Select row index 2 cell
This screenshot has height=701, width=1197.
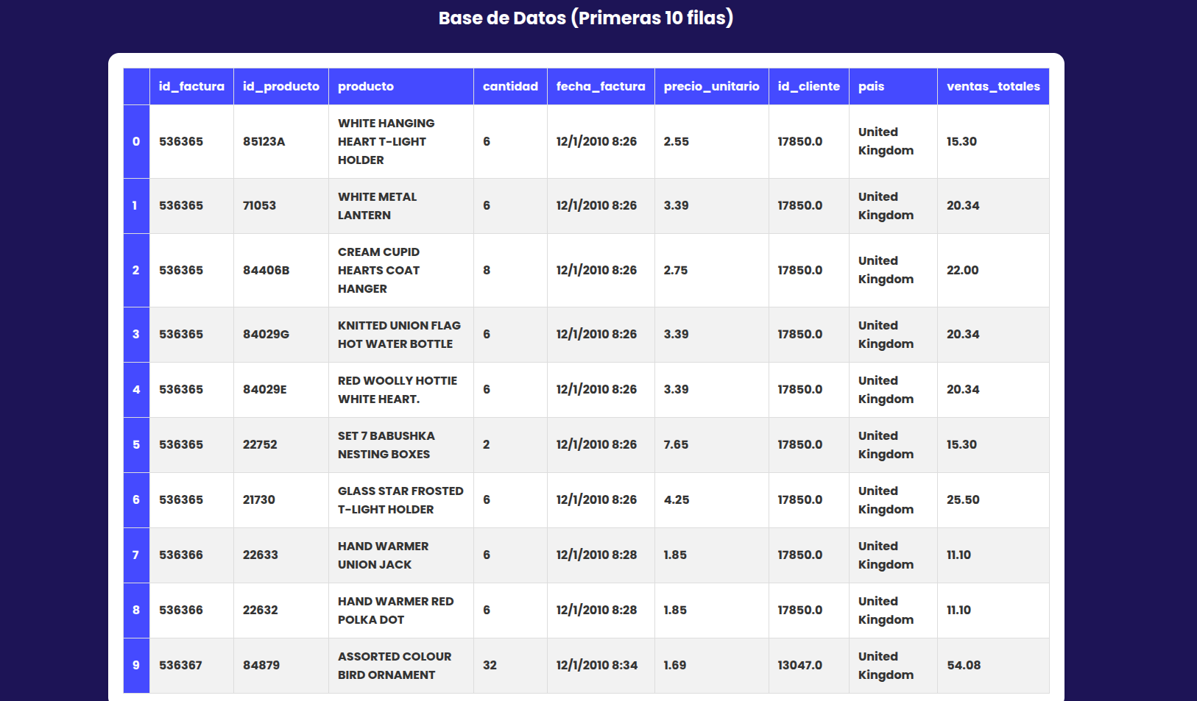(136, 270)
